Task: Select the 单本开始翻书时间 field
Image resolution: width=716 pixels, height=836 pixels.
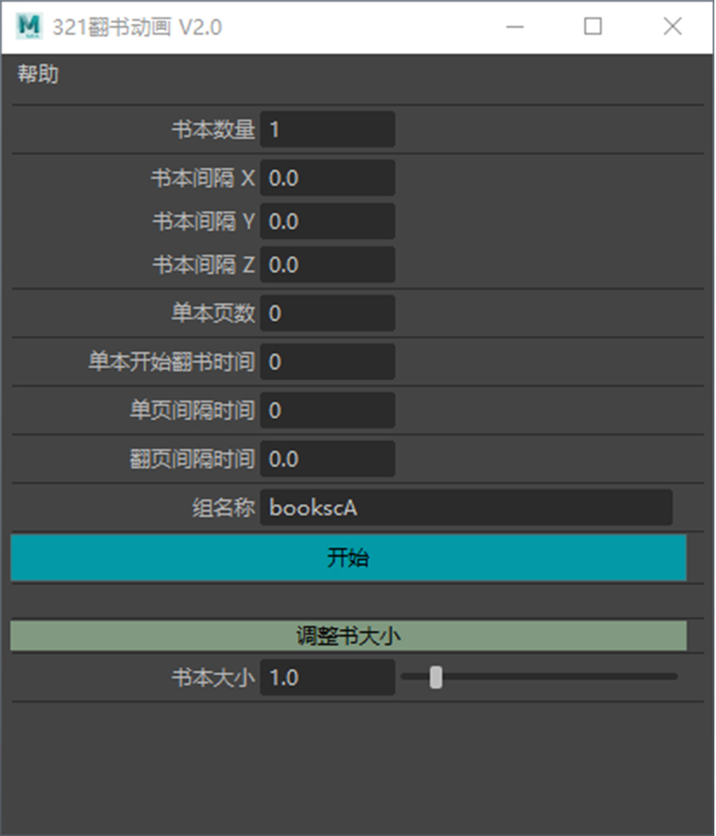Action: [327, 362]
